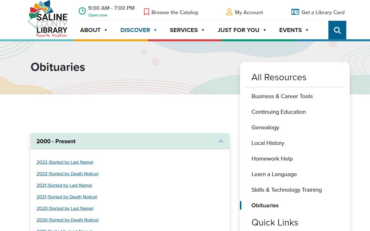Screen dimensions: 370x231
Task: Go to Continuing Education
Action: coord(279,112)
